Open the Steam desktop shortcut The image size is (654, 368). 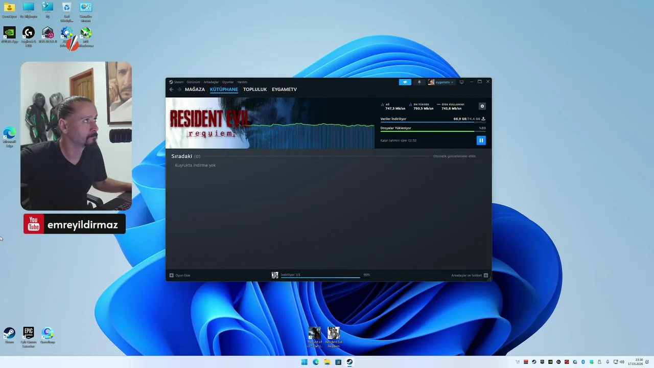point(9,335)
